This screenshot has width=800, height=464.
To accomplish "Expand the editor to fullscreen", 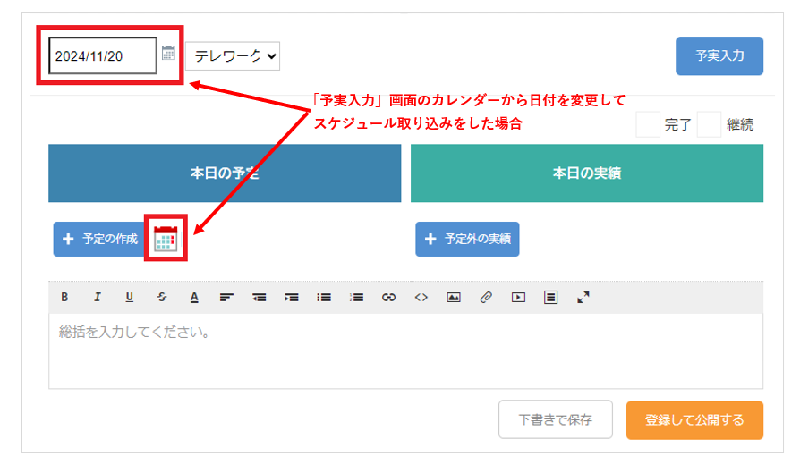I will 583,298.
